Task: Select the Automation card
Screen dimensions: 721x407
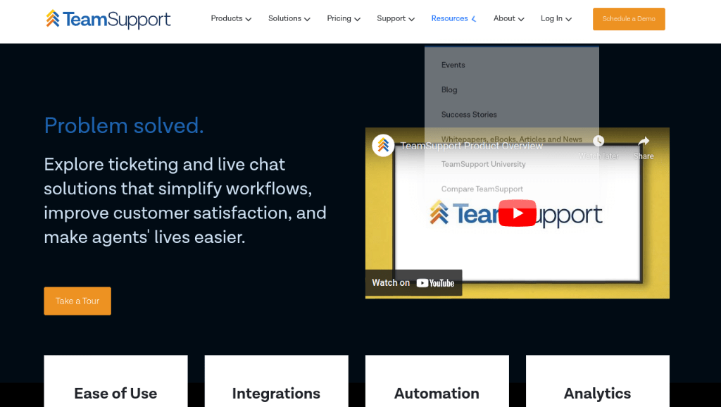Action: point(437,381)
